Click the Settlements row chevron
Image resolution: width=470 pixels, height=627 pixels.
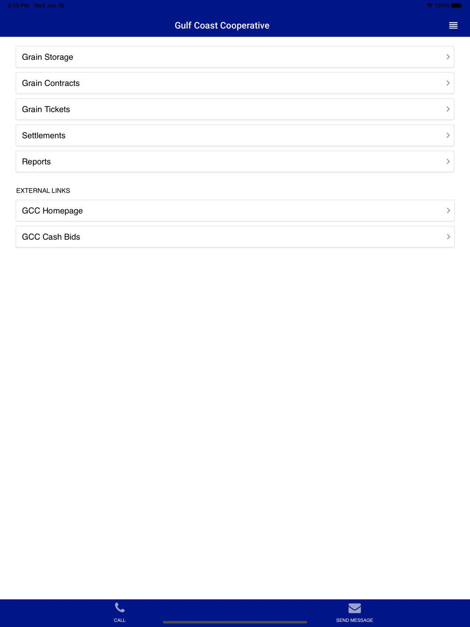click(448, 135)
